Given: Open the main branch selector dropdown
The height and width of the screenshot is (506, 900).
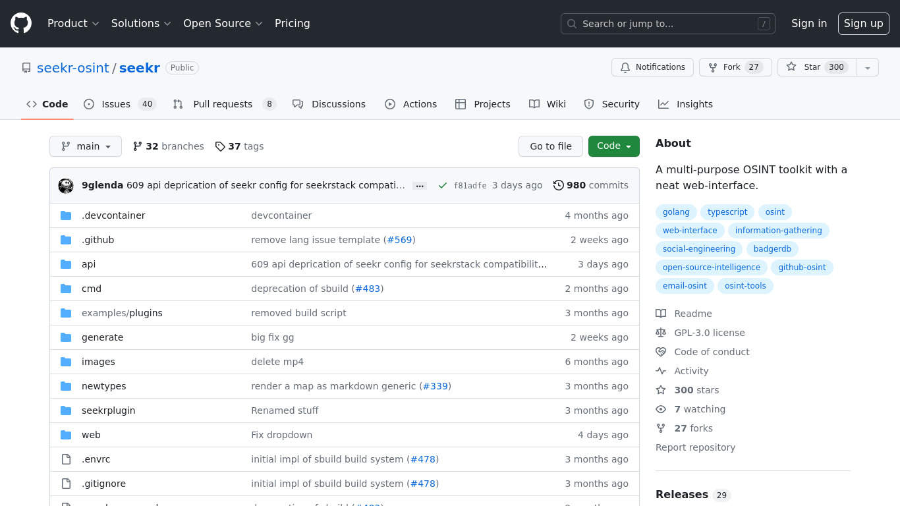Looking at the screenshot, I should (x=86, y=146).
